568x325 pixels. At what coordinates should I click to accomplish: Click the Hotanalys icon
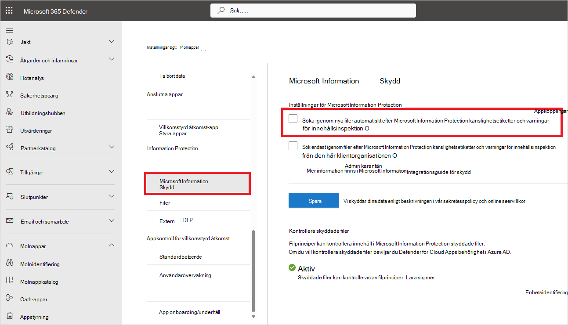pyautogui.click(x=10, y=77)
